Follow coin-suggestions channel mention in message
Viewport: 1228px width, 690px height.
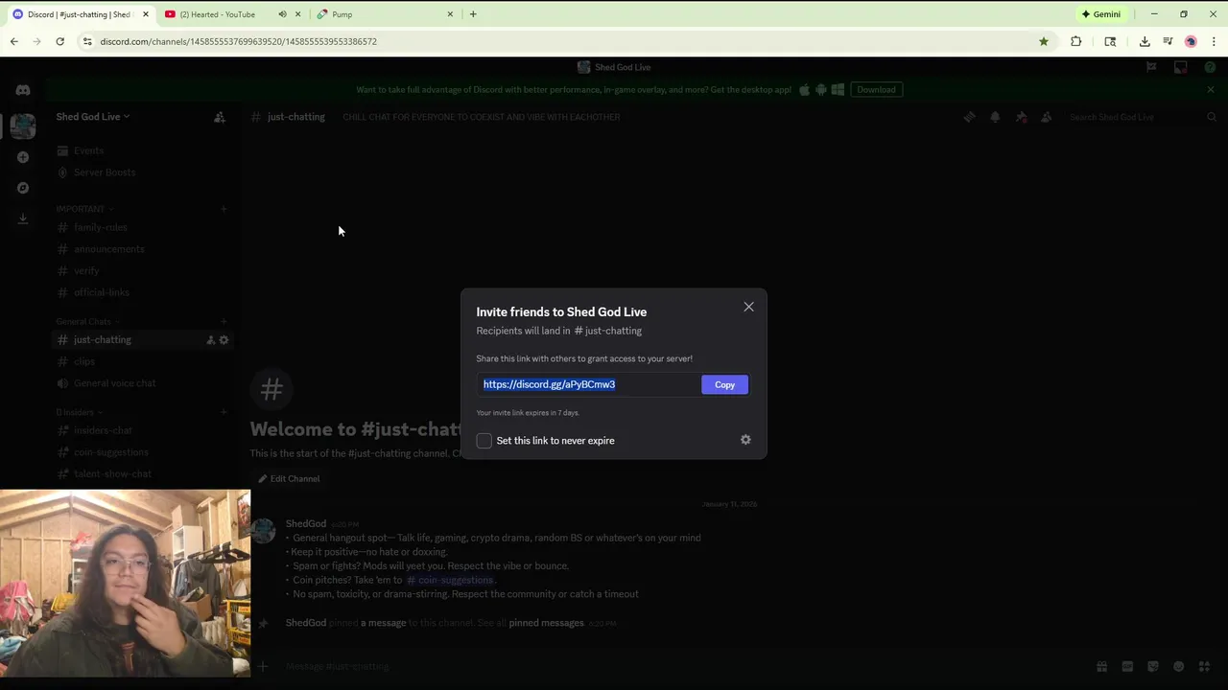(450, 580)
